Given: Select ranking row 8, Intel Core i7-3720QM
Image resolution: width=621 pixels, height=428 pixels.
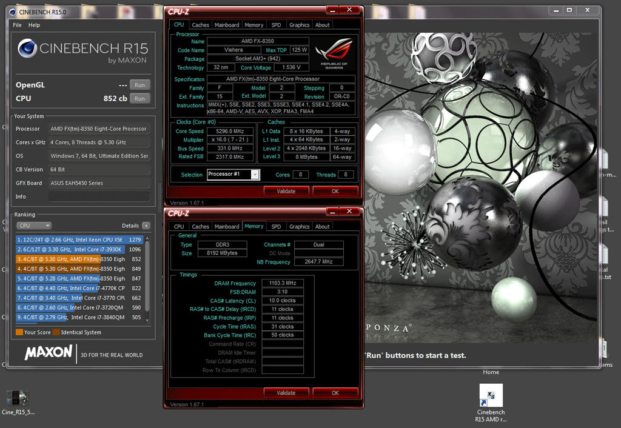Looking at the screenshot, I should pos(79,307).
